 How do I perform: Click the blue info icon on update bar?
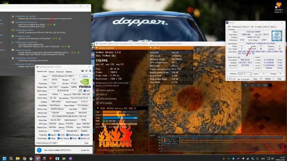39,150
